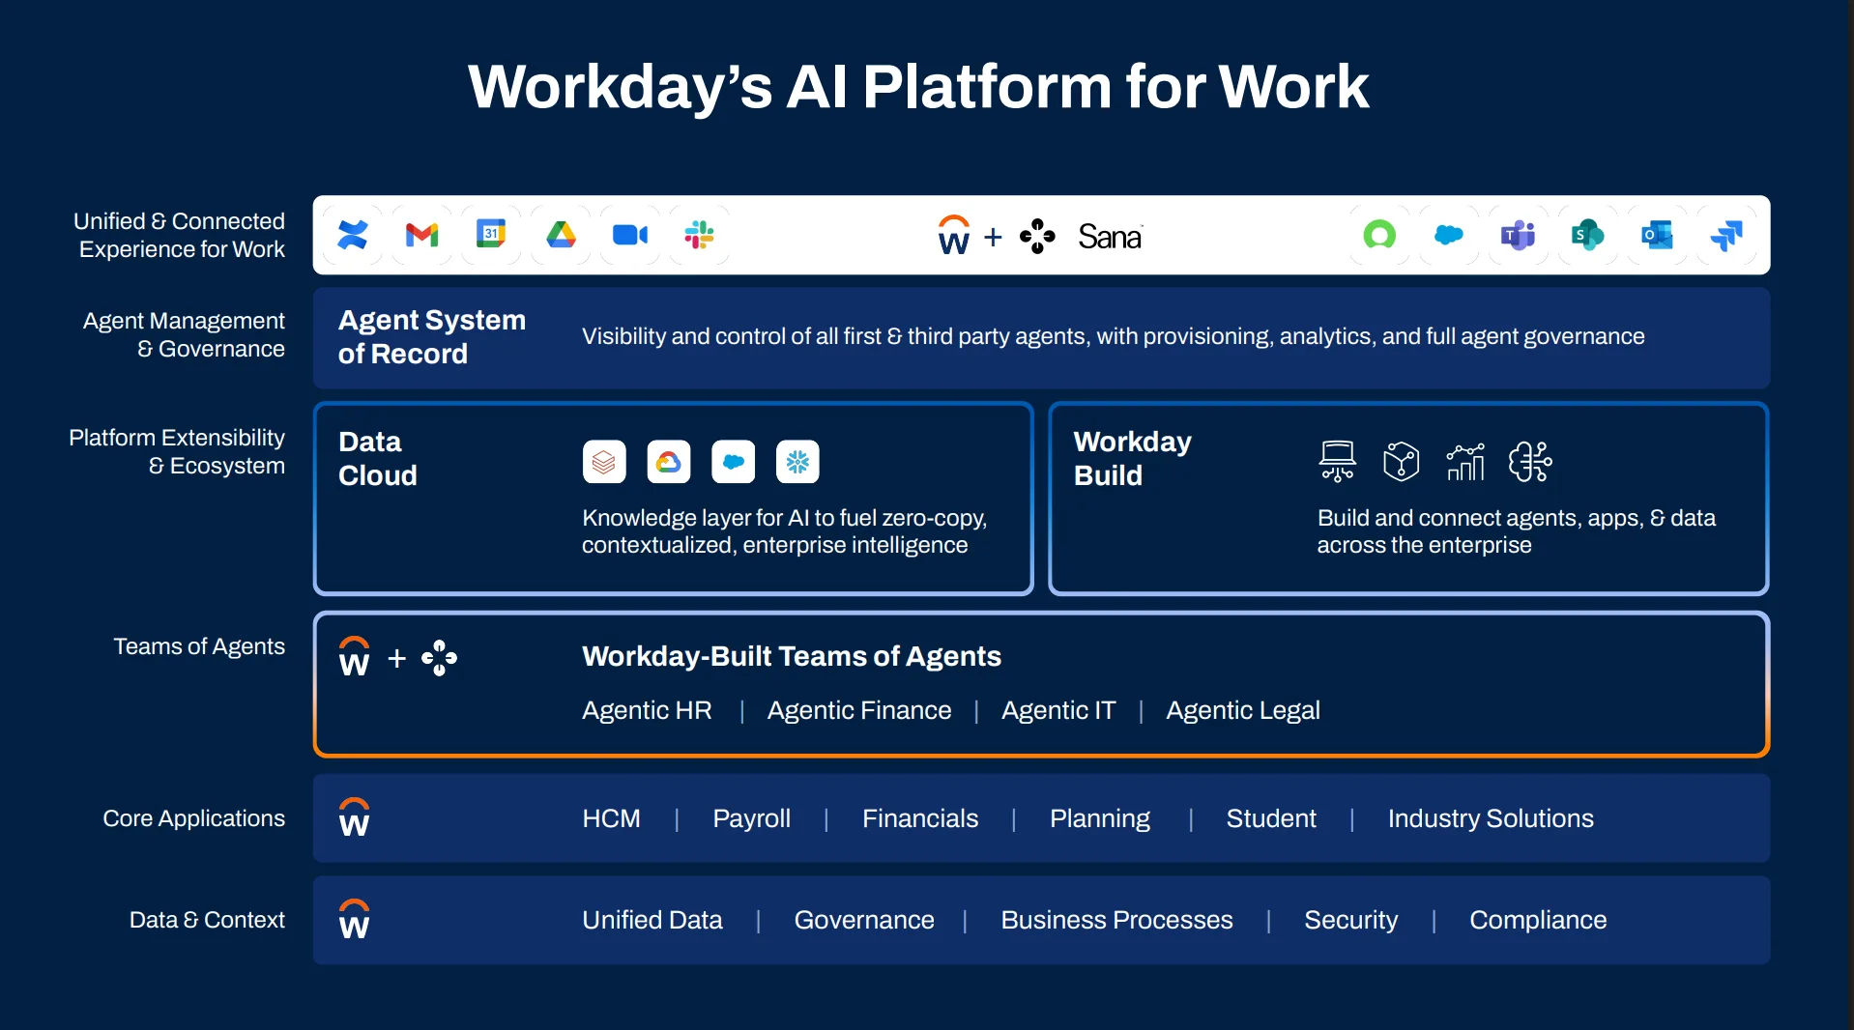
Task: Click the Unified & Connected Experience for Work label
Action: (x=180, y=235)
